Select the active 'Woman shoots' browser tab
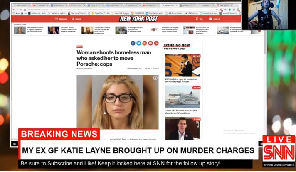The width and height of the screenshot is (296, 172). click(x=169, y=5)
